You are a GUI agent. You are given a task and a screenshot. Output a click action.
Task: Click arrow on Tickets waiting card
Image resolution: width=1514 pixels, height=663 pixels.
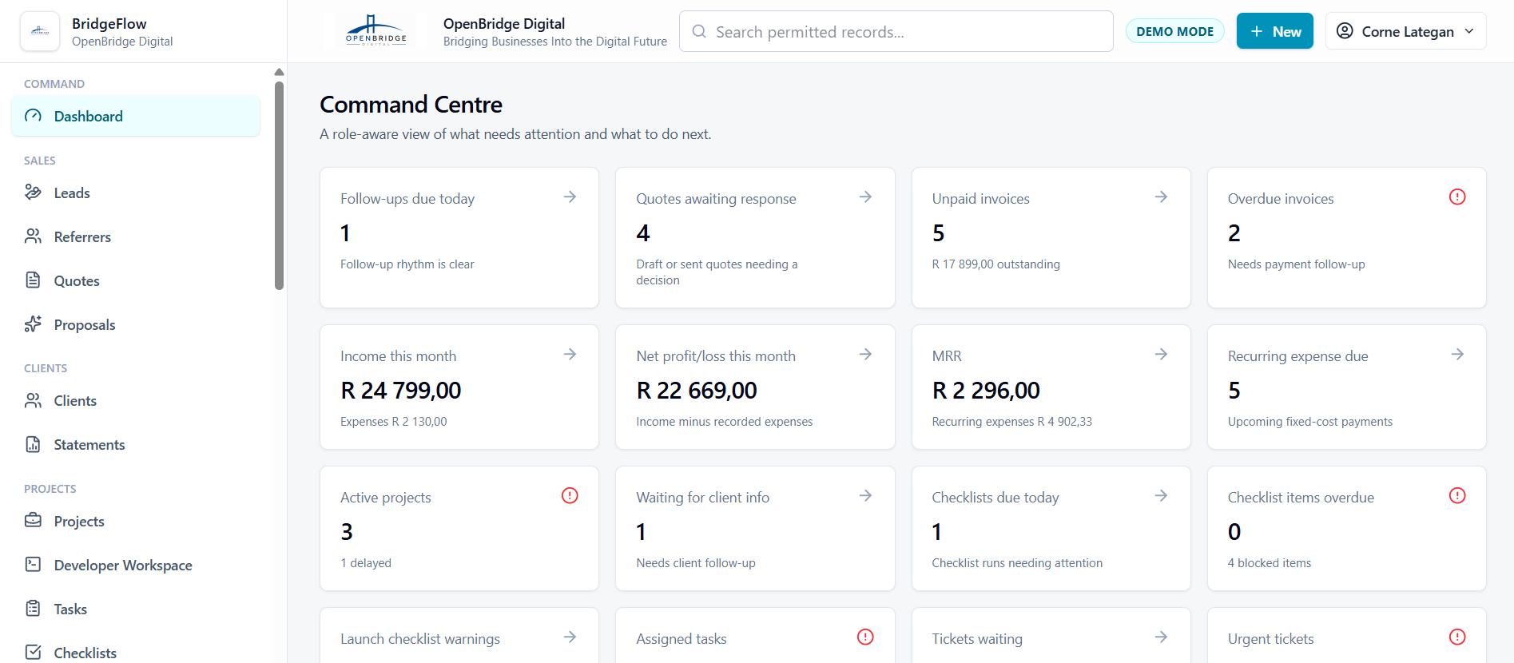point(1161,637)
